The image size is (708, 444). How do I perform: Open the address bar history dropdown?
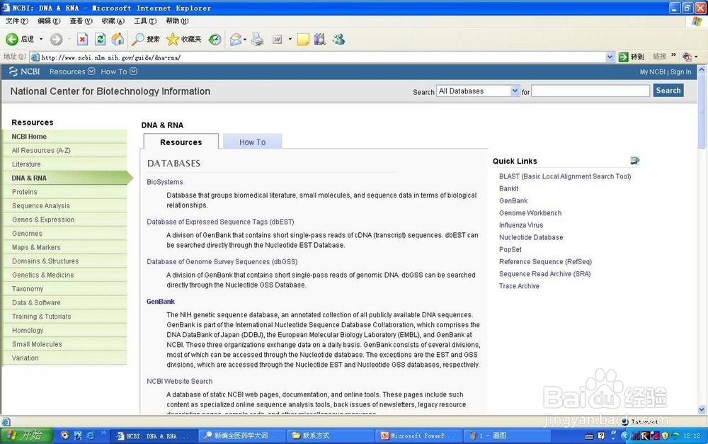click(610, 57)
